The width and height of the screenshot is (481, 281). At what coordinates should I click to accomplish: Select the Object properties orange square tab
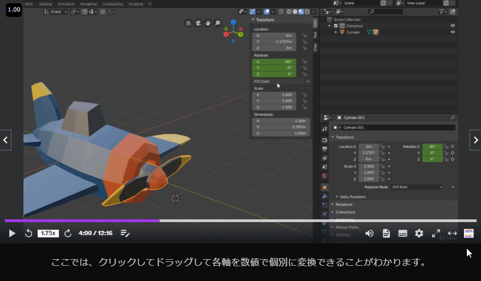pyautogui.click(x=324, y=187)
